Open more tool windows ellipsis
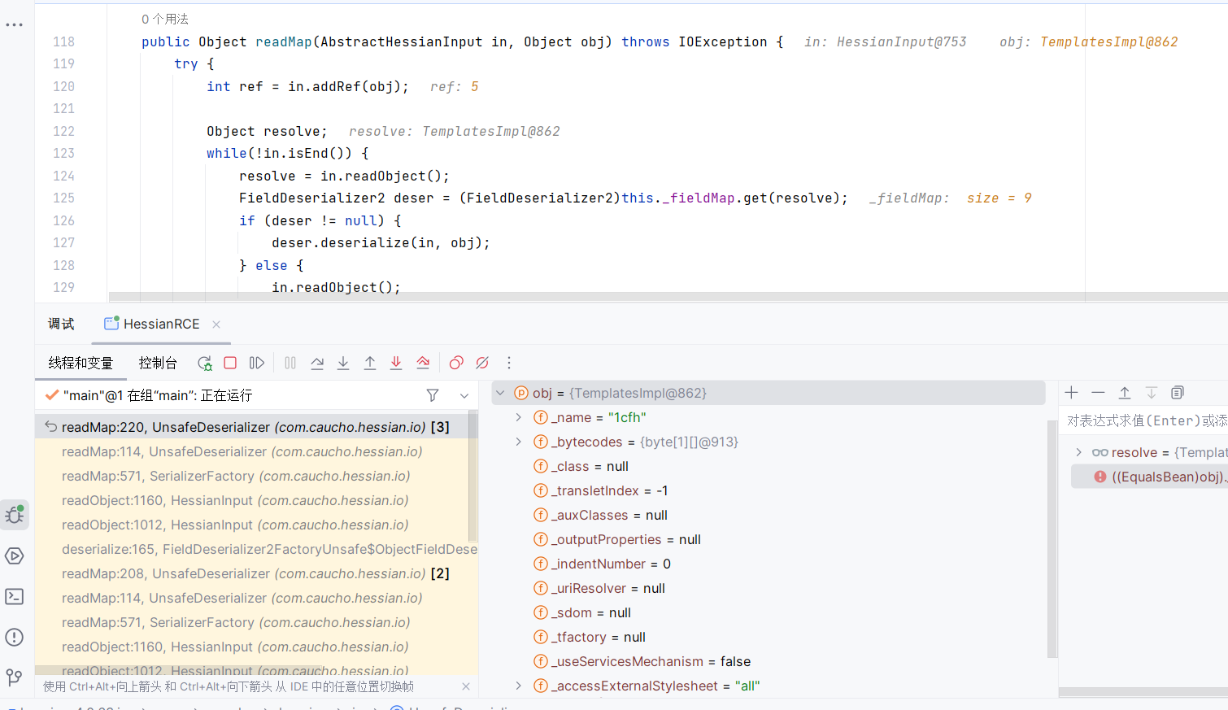 [x=15, y=25]
